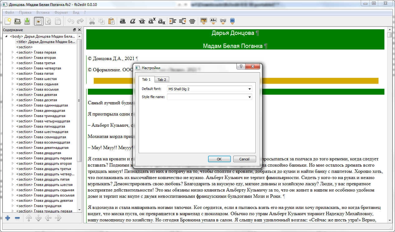
Task: Click the Мадам Белая Поганка heading
Action: [233, 46]
